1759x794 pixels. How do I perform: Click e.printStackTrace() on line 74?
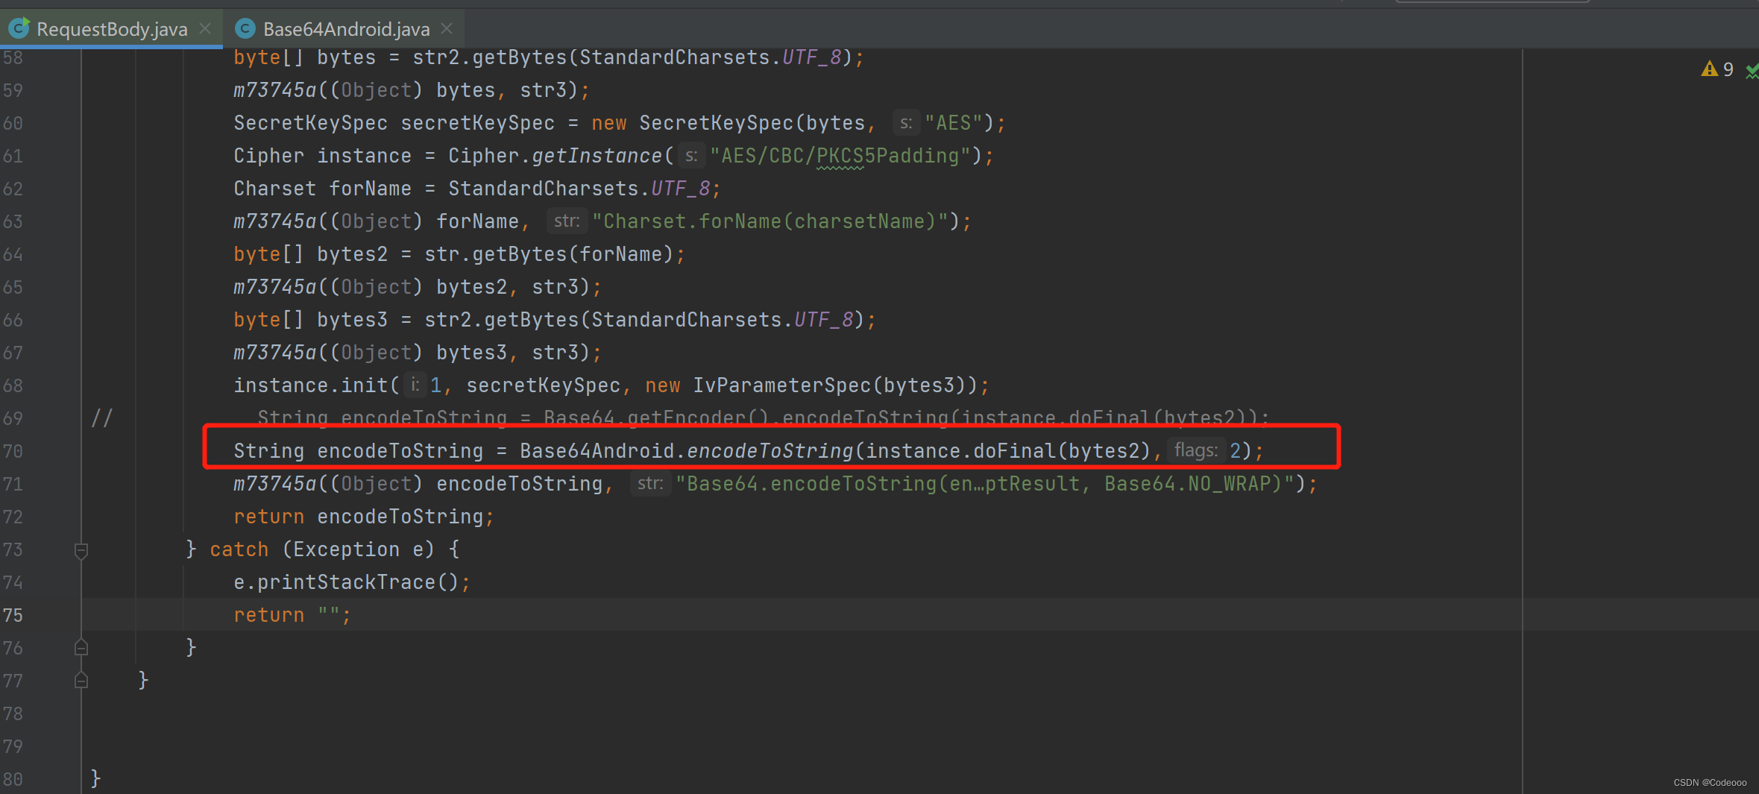pos(347,582)
